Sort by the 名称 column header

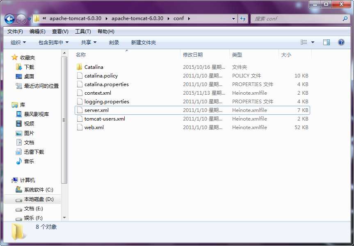click(81, 55)
